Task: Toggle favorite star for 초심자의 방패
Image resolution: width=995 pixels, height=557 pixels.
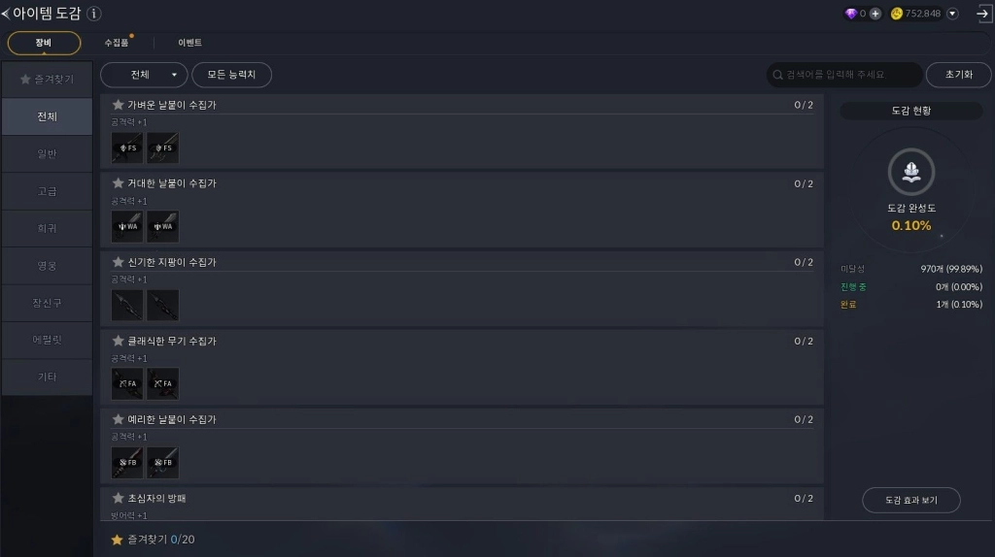Action: click(x=119, y=498)
